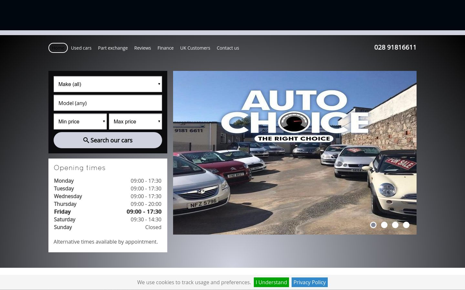Go to Contact us page

pos(228,48)
